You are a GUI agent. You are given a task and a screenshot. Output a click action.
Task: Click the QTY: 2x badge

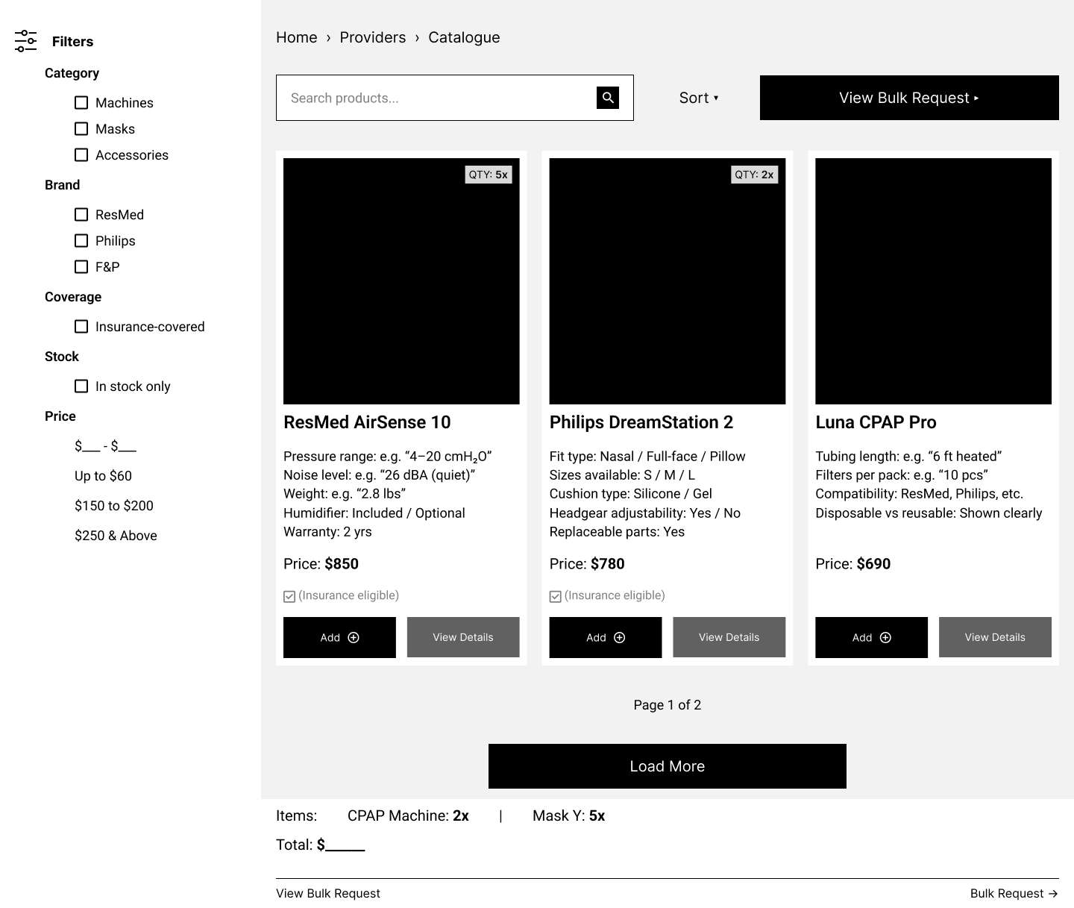[x=755, y=175]
